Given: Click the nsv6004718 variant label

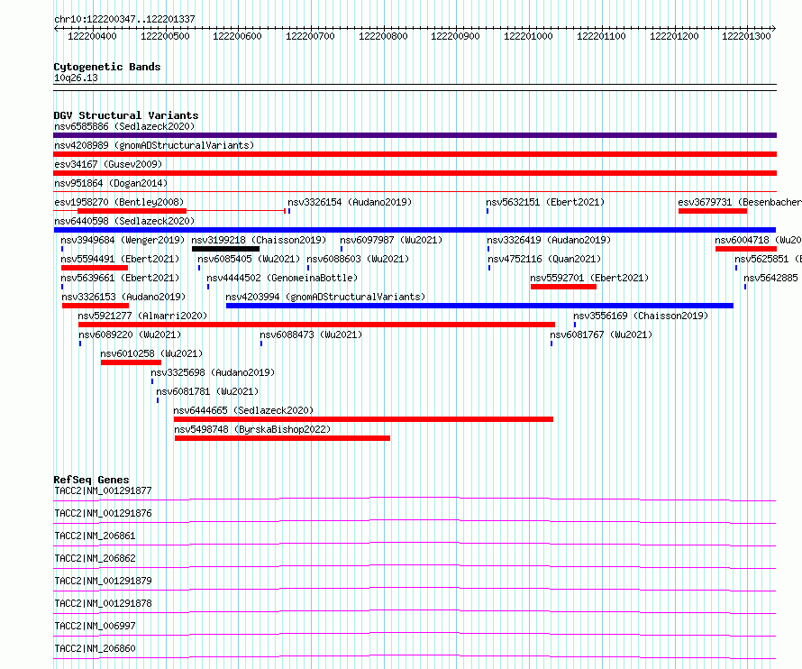Looking at the screenshot, I should (758, 240).
